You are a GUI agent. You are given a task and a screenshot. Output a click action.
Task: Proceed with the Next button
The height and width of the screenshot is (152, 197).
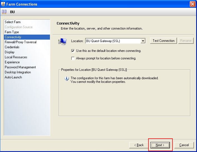[160, 145]
